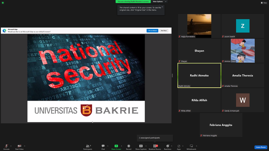Expand caret next to Whiteboards
Screen dimensions: 269x151
196,146
